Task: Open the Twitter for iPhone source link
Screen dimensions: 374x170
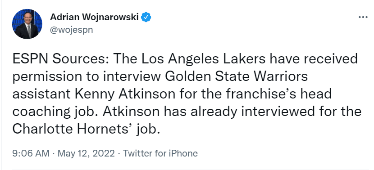Action: [x=160, y=153]
